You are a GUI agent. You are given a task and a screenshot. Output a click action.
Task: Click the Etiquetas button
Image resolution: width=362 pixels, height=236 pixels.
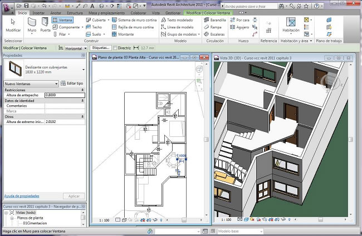click(x=101, y=48)
